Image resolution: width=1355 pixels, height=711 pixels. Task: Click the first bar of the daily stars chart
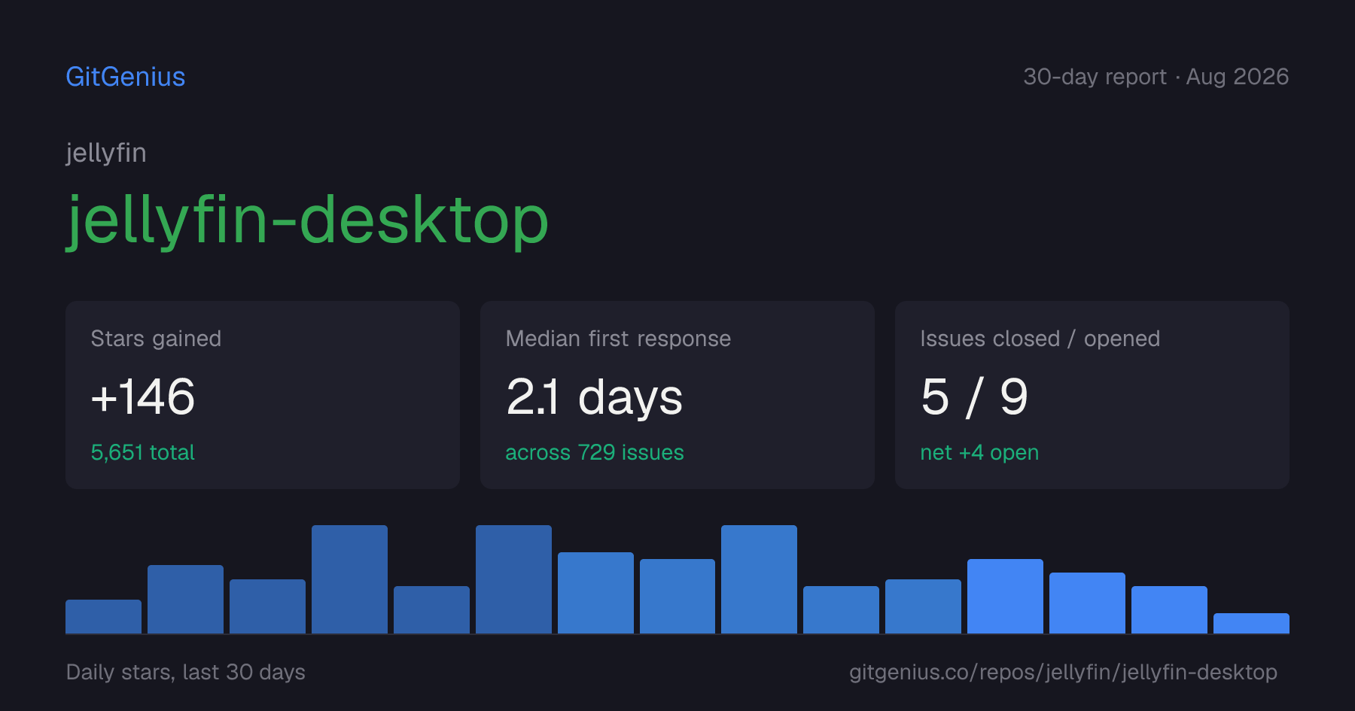[x=103, y=616]
